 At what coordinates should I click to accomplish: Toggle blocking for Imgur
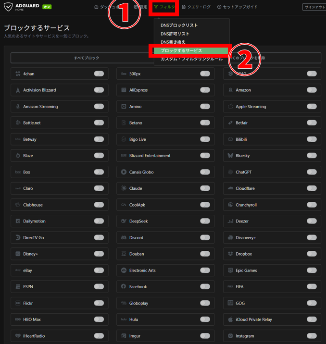coord(205,336)
